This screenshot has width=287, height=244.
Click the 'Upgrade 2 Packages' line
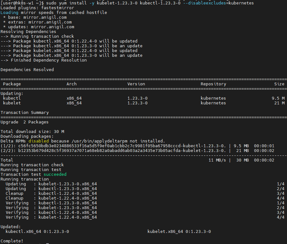click(24, 122)
